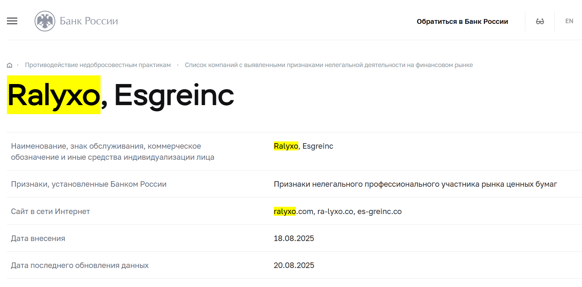Click the Дата внесения label
The height and width of the screenshot is (287, 582).
(38, 238)
